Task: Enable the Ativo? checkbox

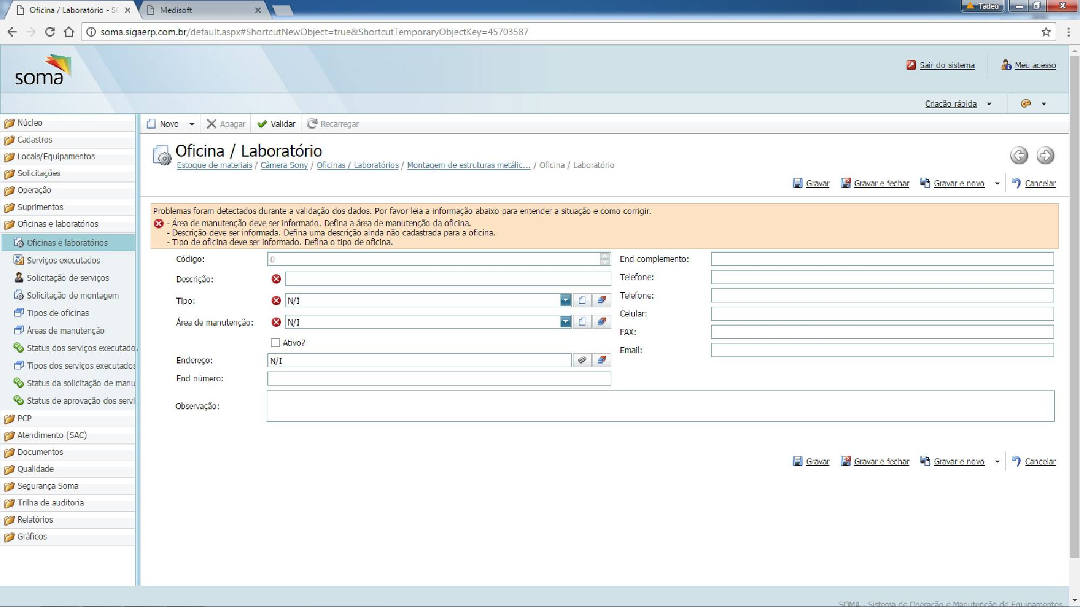Action: 275,342
